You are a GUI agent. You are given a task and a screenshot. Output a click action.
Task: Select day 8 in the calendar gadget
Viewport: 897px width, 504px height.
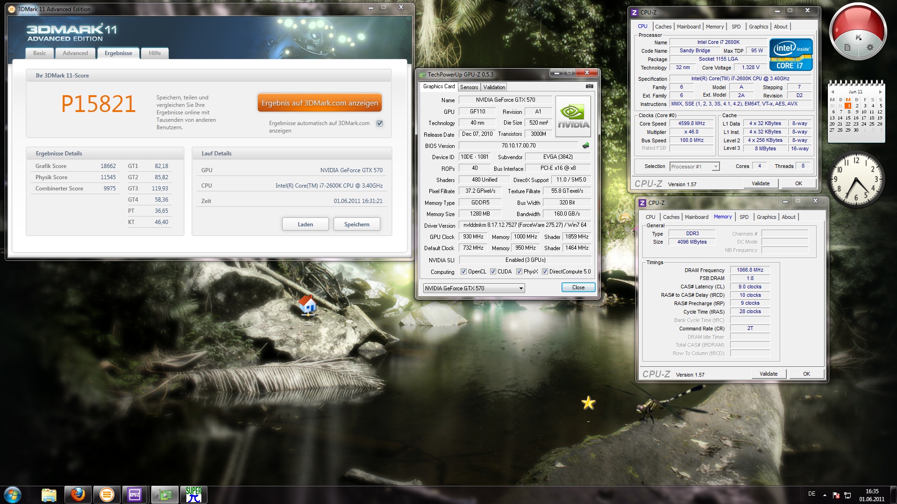pyautogui.click(x=849, y=112)
